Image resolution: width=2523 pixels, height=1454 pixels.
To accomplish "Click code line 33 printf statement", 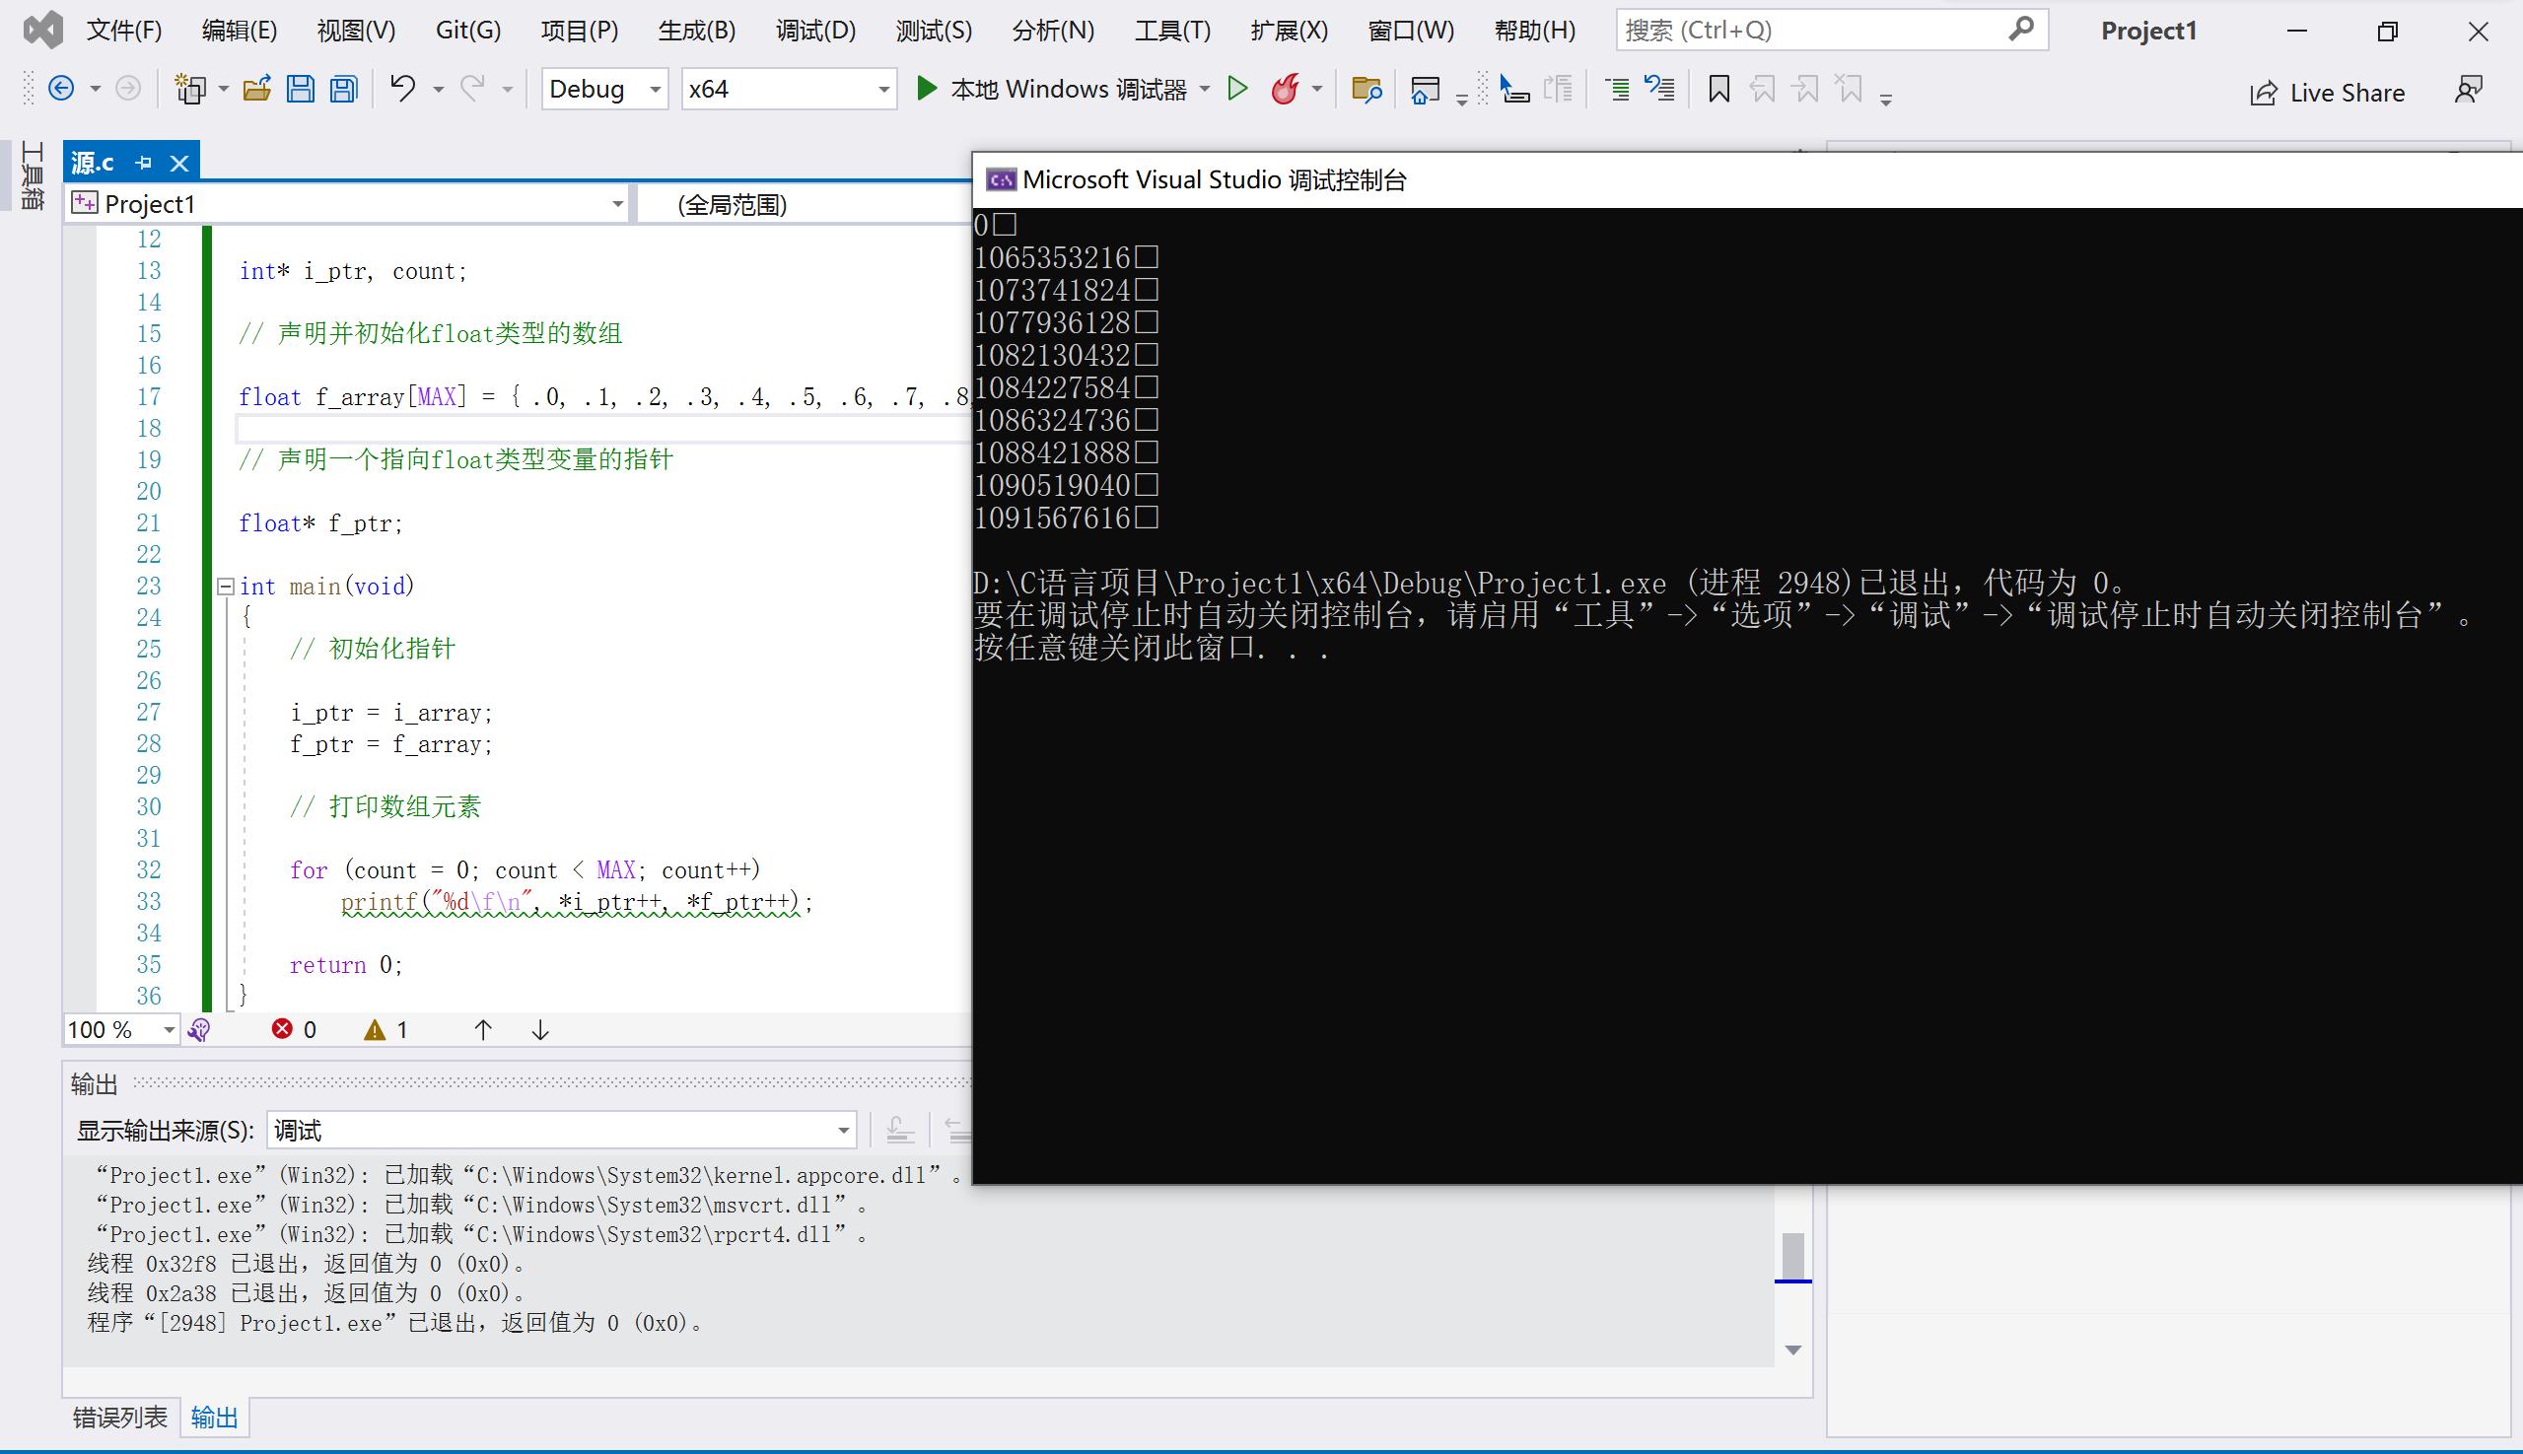I will [x=578, y=902].
